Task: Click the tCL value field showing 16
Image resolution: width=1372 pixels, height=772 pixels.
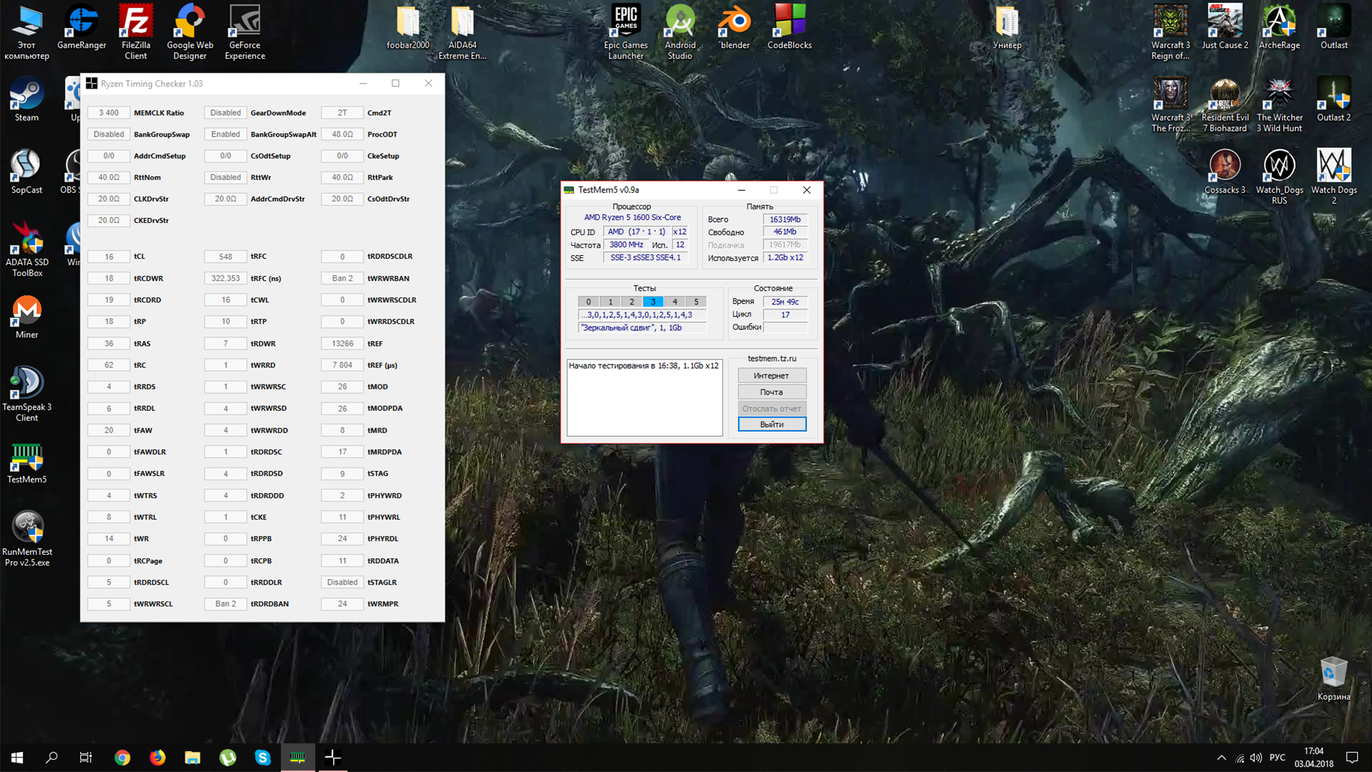Action: [109, 257]
